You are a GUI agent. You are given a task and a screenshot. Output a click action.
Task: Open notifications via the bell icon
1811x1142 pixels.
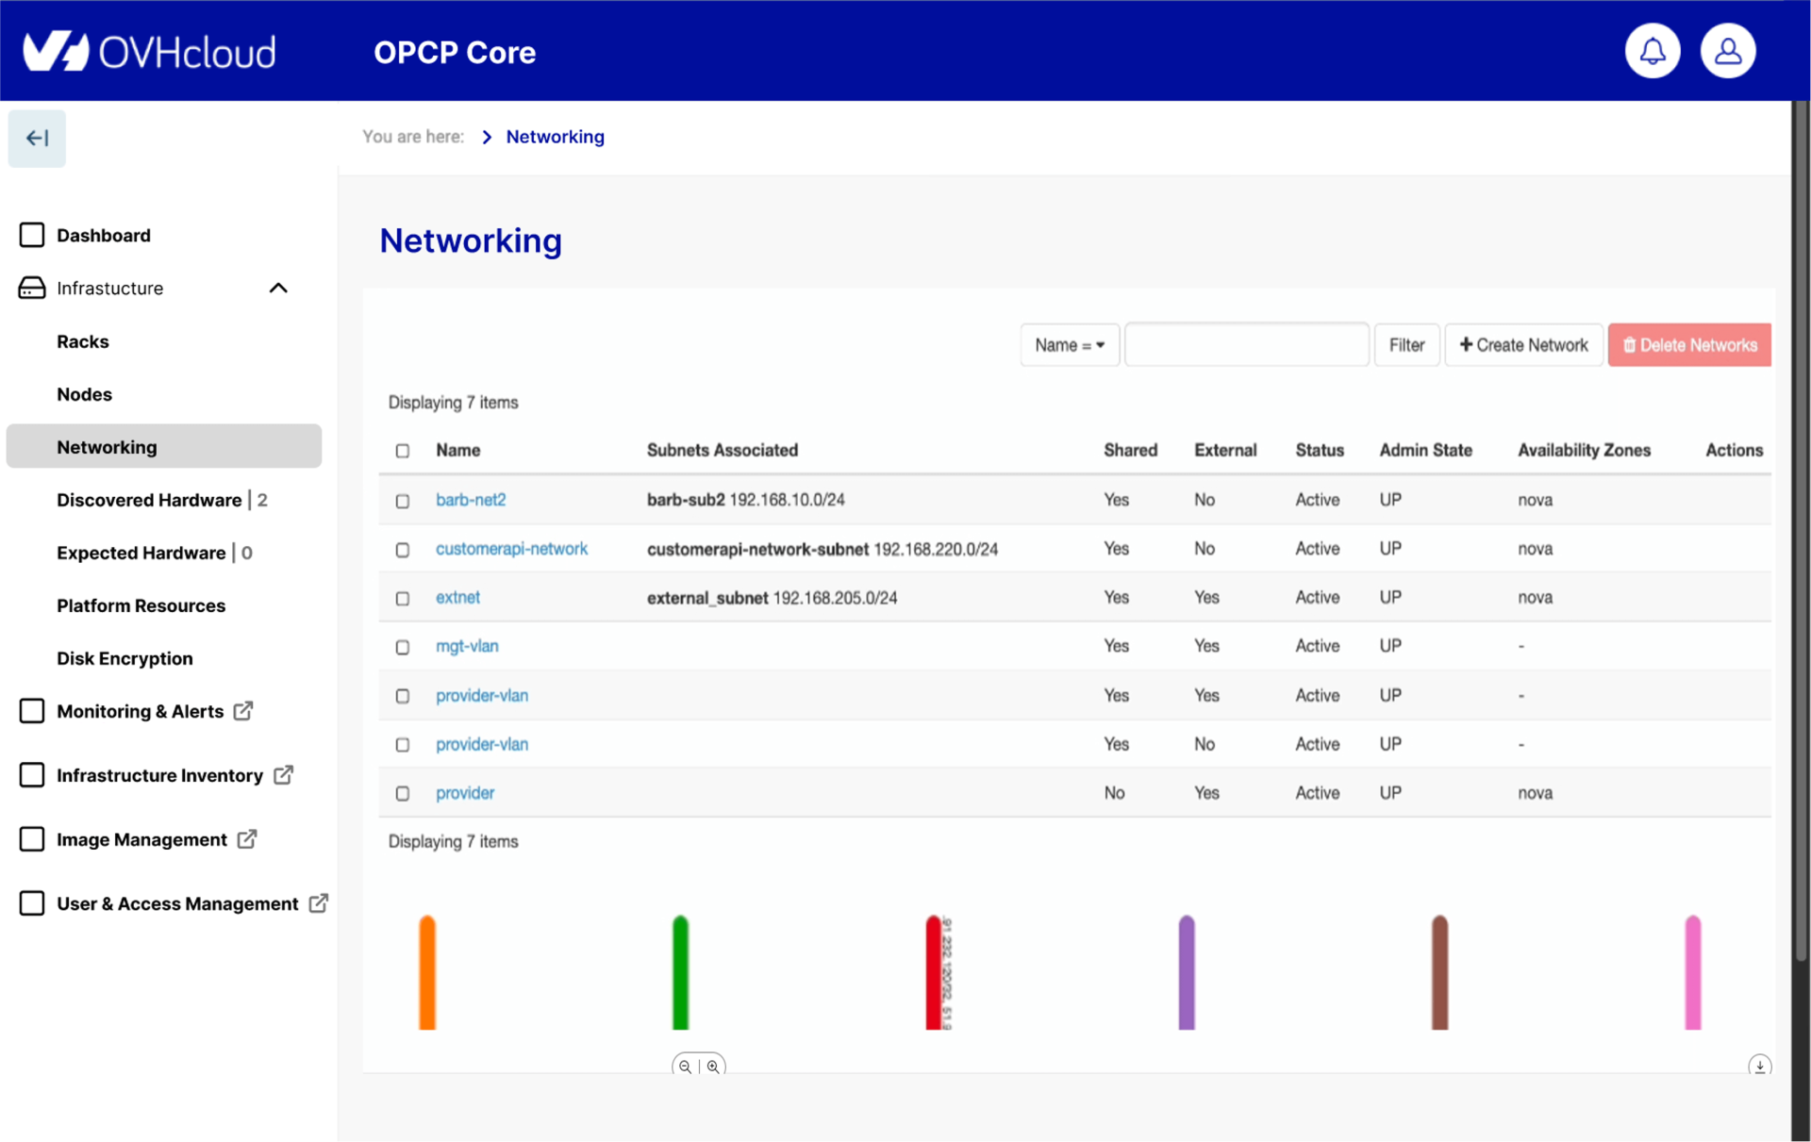click(x=1652, y=51)
